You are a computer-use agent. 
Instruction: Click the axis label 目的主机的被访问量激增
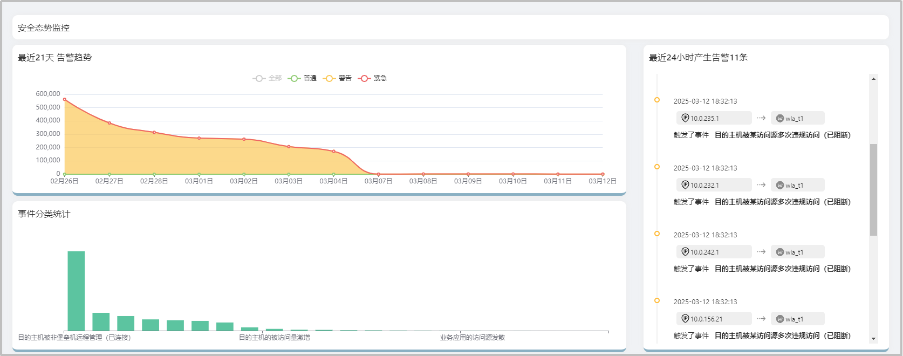tap(275, 338)
